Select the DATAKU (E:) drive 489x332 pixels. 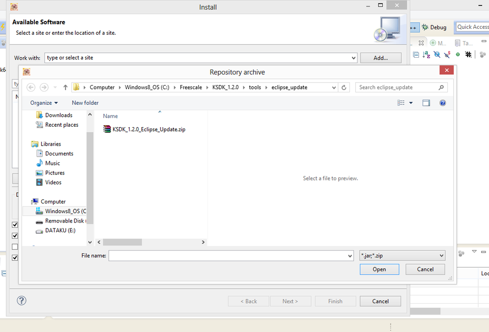(x=60, y=230)
